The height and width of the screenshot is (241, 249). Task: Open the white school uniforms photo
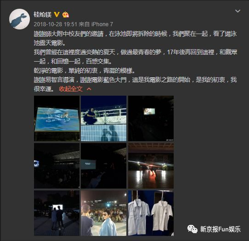tap(151, 213)
